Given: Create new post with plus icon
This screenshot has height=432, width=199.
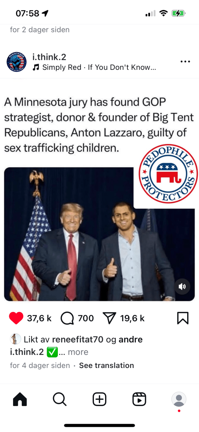Looking at the screenshot, I should click(x=99, y=399).
